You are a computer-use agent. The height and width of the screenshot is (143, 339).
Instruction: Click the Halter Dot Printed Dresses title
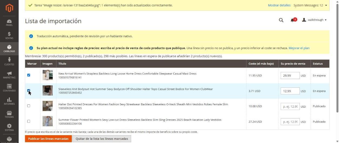143,104
